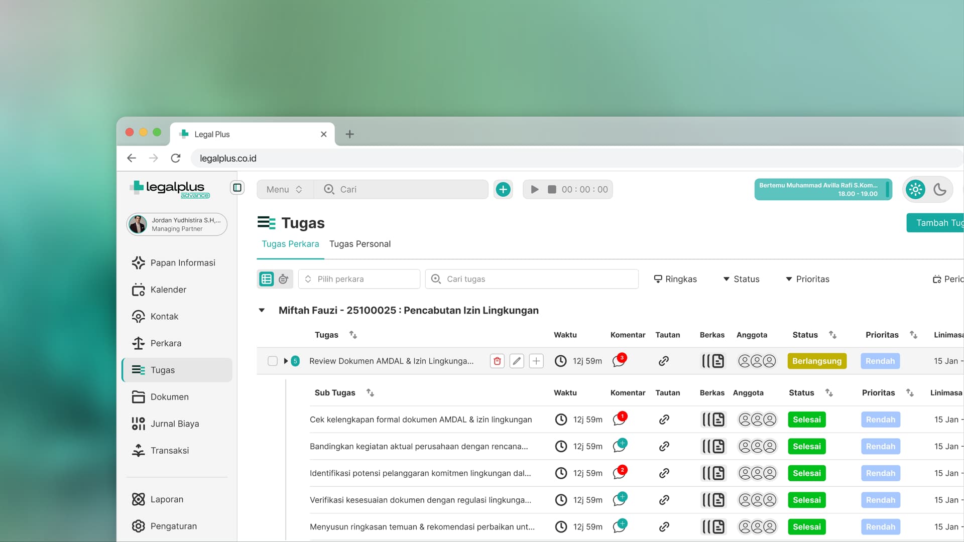Switch to table list view icon
Viewport: 964px width, 542px height.
tap(267, 279)
